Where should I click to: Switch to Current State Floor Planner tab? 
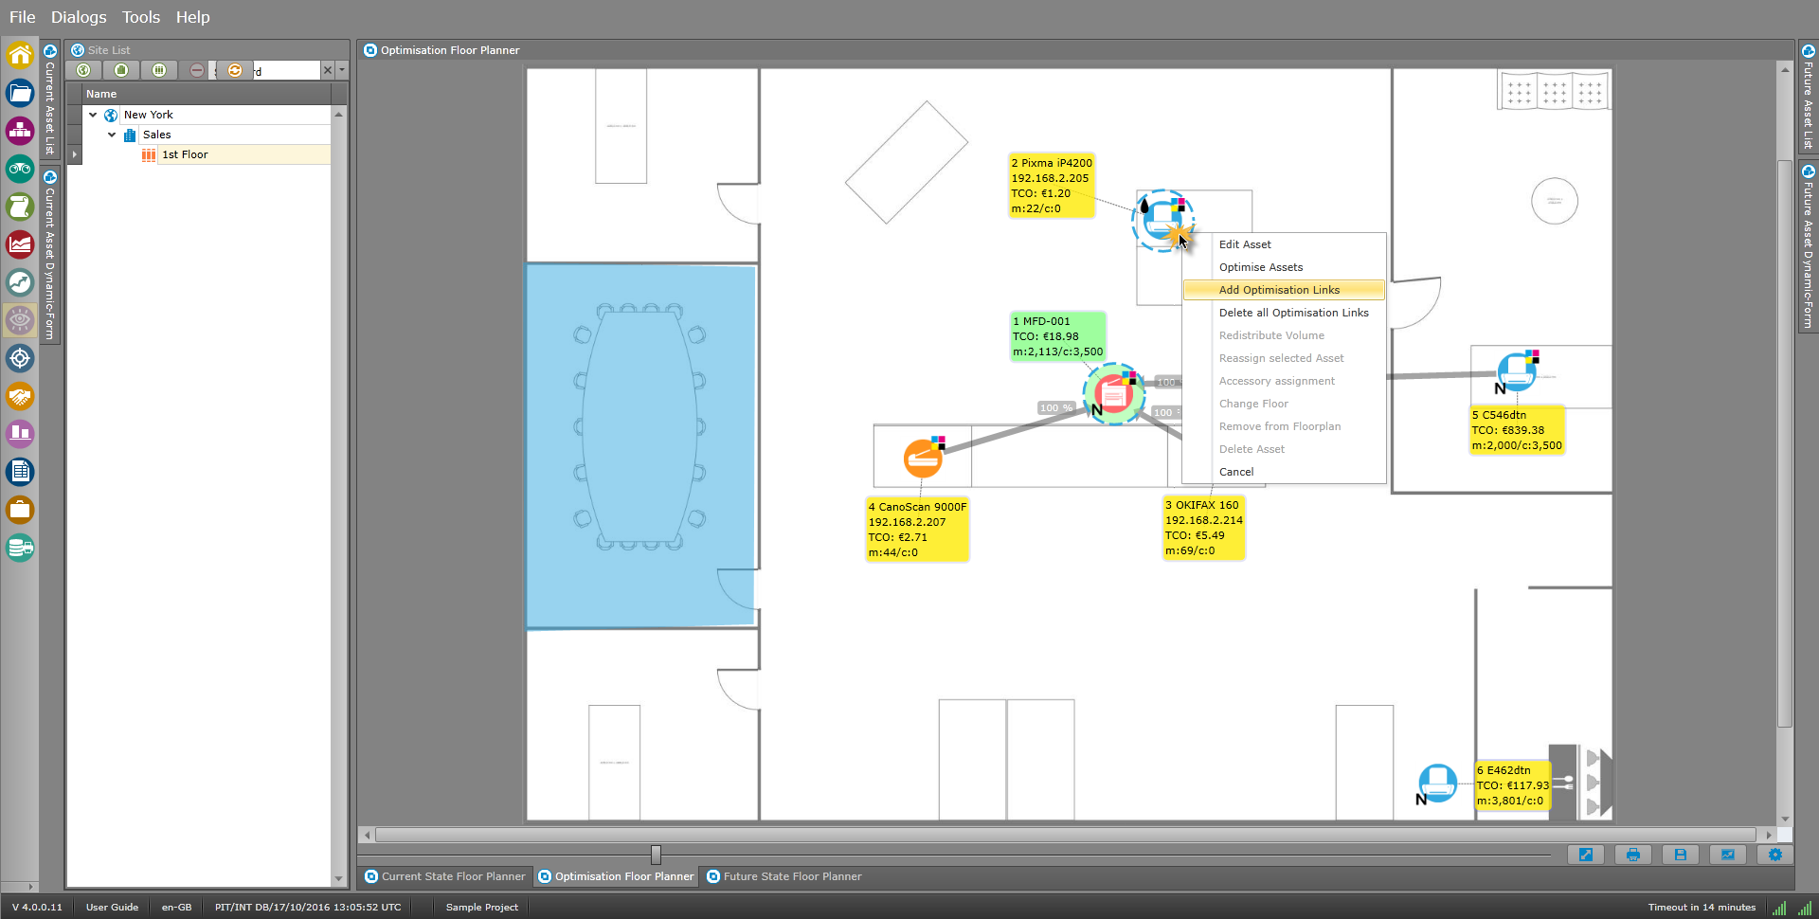tap(444, 876)
